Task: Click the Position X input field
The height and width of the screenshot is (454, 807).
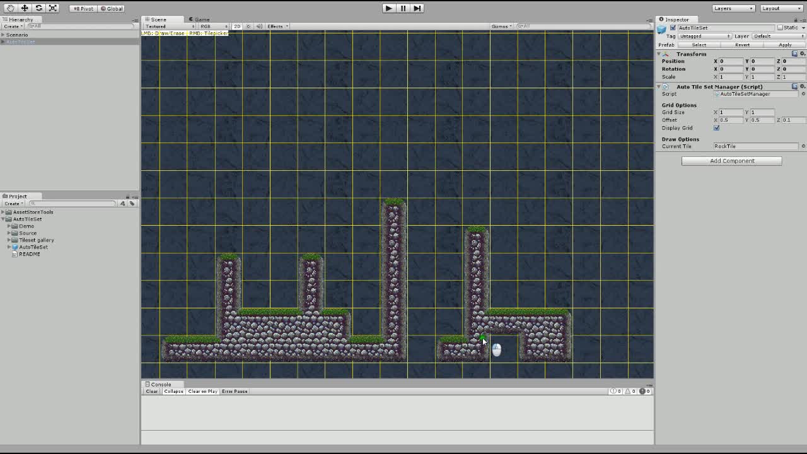Action: click(x=730, y=61)
